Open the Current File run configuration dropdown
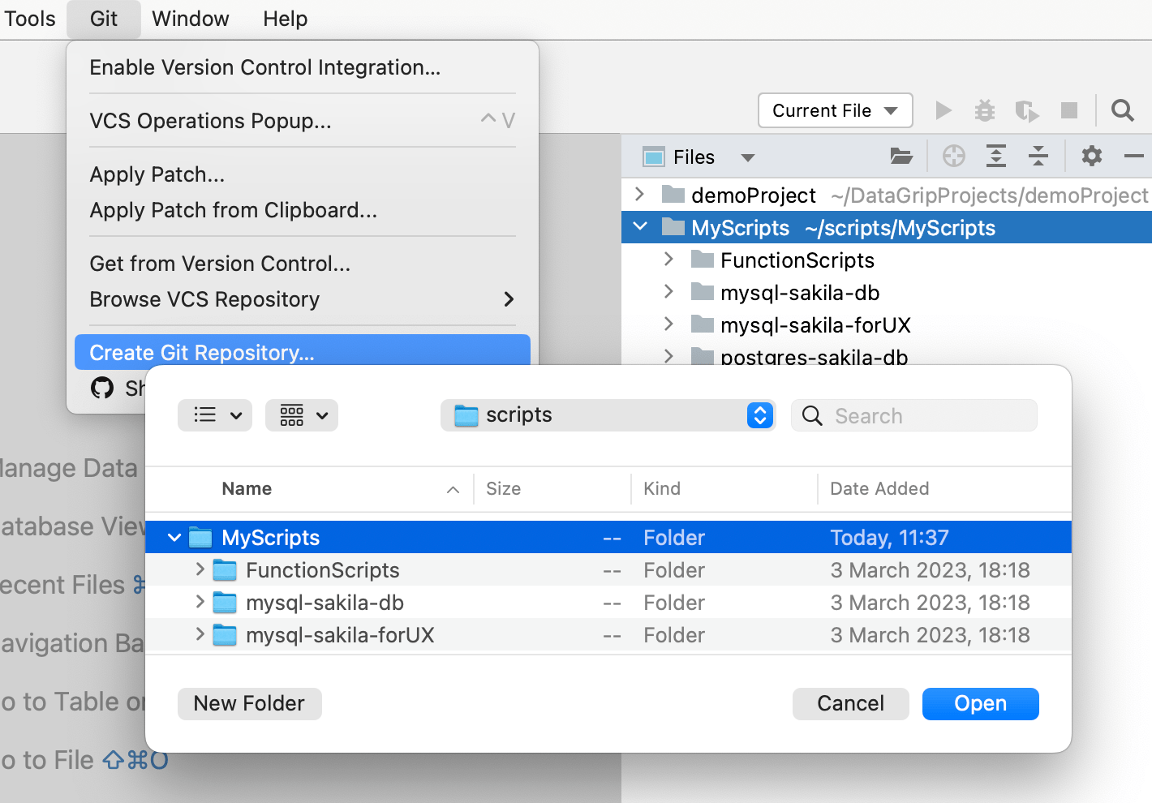The image size is (1152, 803). [836, 110]
